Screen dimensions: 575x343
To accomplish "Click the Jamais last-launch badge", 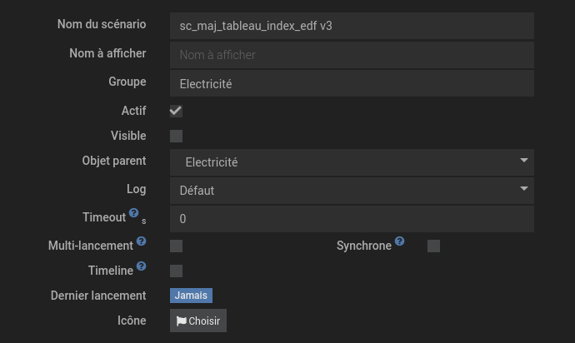I will pyautogui.click(x=191, y=296).
